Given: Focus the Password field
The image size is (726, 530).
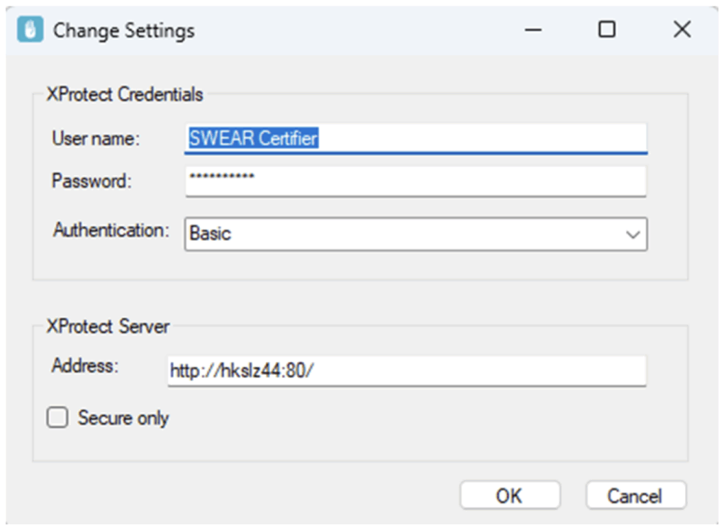Looking at the screenshot, I should (415, 181).
